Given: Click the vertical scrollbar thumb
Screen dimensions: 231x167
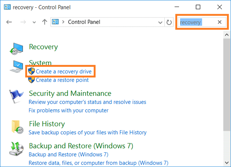Looking at the screenshot, I should pyautogui.click(x=227, y=85).
